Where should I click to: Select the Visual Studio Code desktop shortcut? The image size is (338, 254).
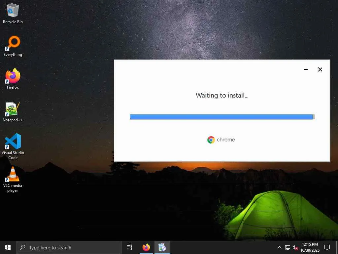coord(13,147)
